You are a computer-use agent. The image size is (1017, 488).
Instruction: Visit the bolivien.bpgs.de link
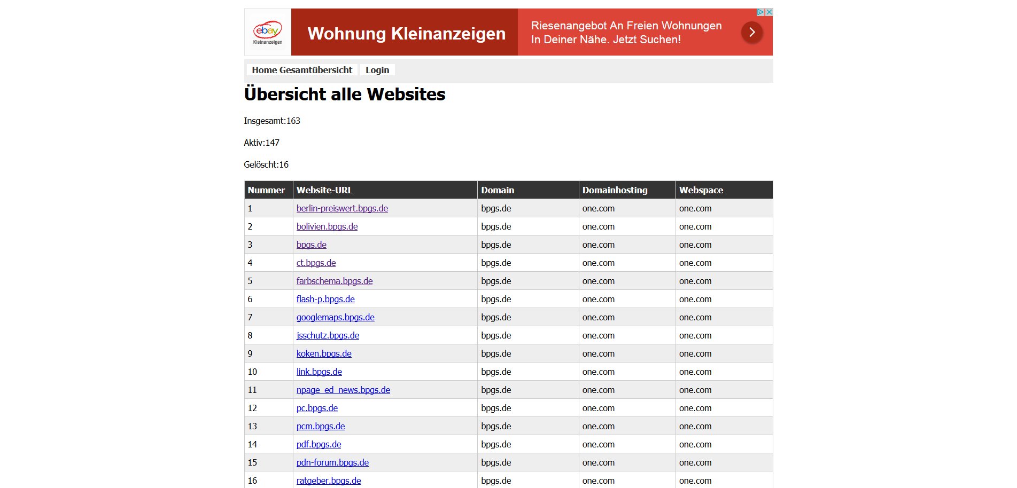click(x=327, y=226)
